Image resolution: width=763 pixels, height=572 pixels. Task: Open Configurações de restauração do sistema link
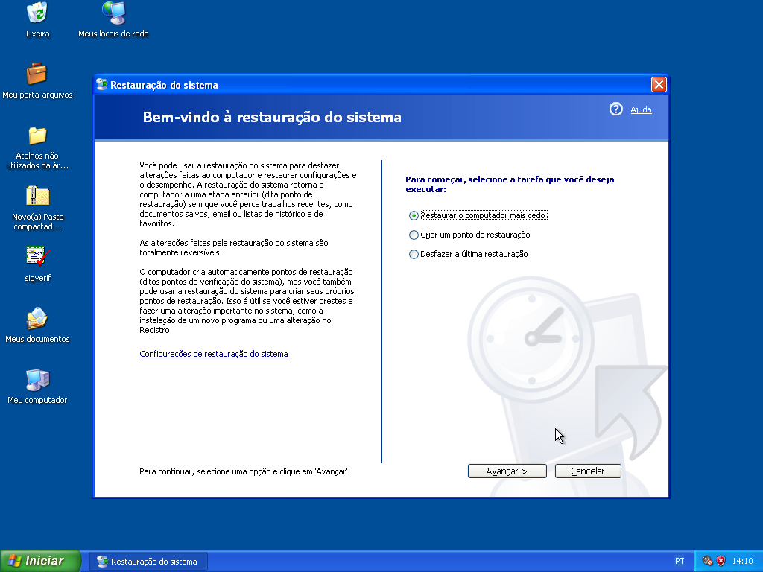click(x=214, y=354)
